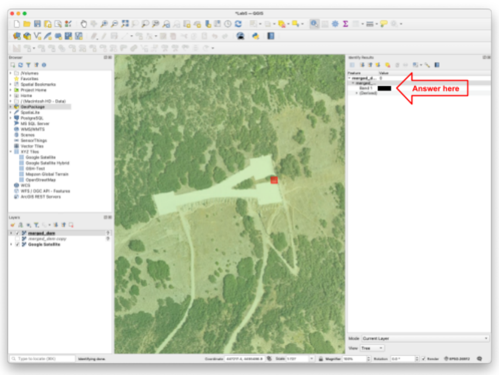Toggle extents display next to coordinate field
Image resolution: width=499 pixels, height=375 pixels.
point(269,359)
